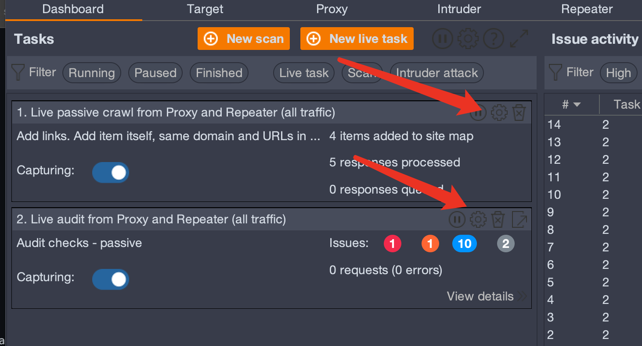
Task: Toggle Capturing switch for passive crawl
Action: (111, 173)
